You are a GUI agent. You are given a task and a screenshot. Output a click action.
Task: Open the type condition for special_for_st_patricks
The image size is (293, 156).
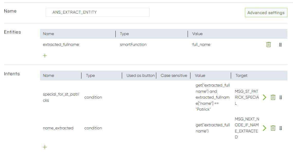click(93, 97)
